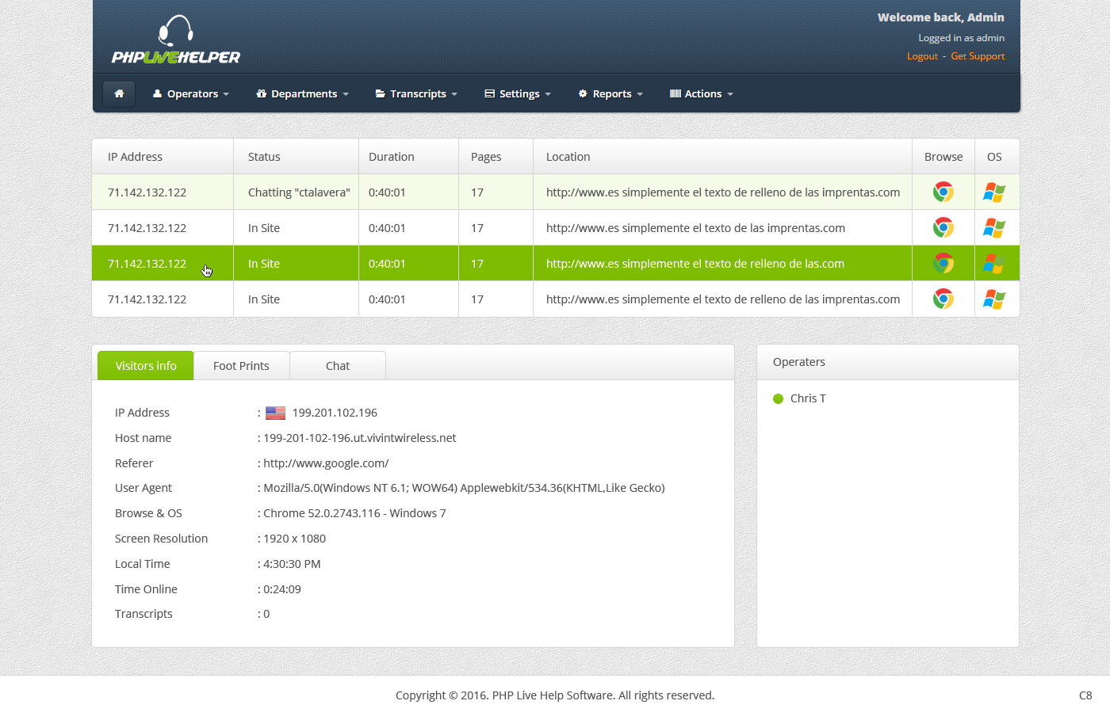Click the person icon on the Operators menu
The image size is (1110, 716).
click(157, 93)
